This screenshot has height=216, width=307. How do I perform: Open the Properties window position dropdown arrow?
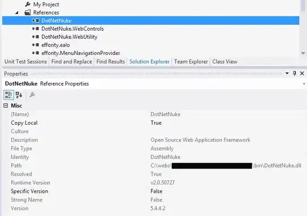(x=287, y=74)
